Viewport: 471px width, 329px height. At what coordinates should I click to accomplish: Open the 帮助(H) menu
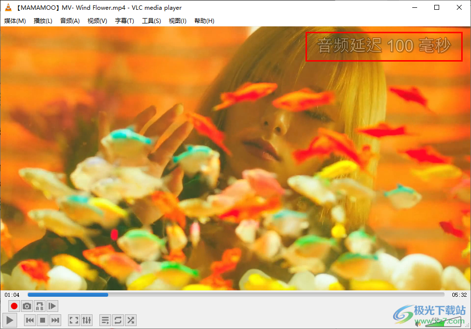(x=204, y=21)
